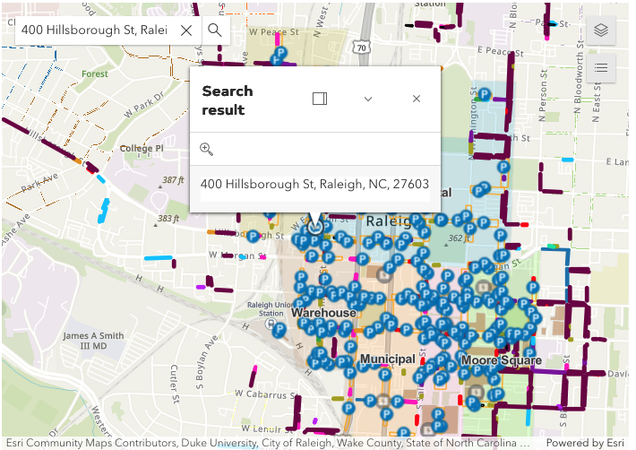Show the map legend panel
Image resolution: width=636 pixels, height=450 pixels.
601,67
